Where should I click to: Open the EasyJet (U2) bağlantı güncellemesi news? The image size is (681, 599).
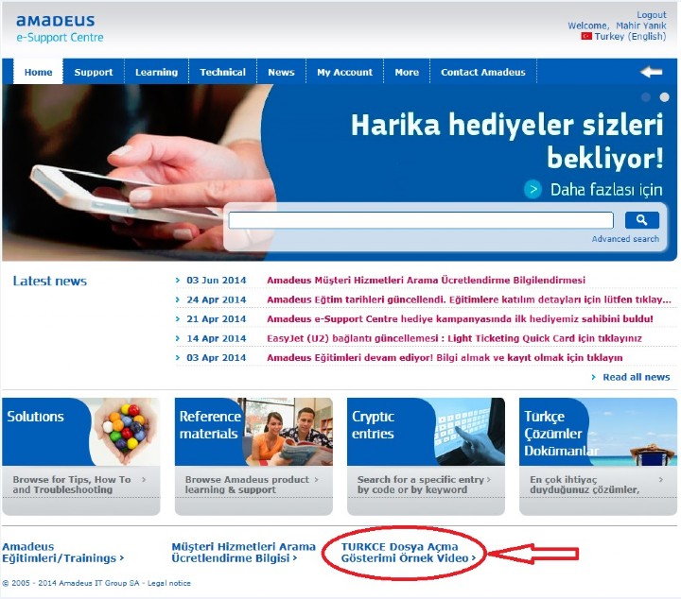pyautogui.click(x=454, y=338)
